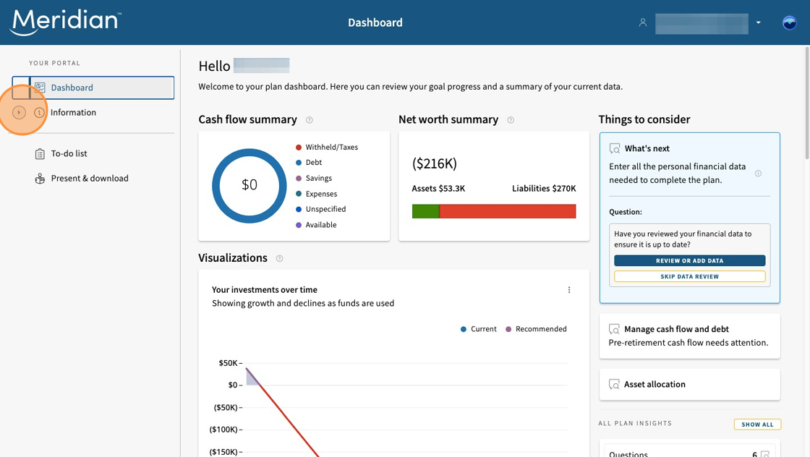Click the To-do list clipboard icon
The height and width of the screenshot is (457, 810).
[x=40, y=154]
